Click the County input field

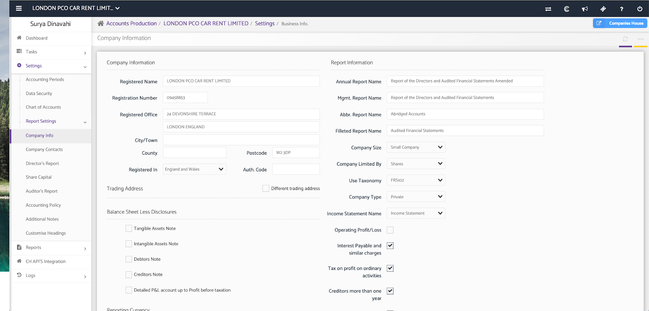click(x=195, y=153)
